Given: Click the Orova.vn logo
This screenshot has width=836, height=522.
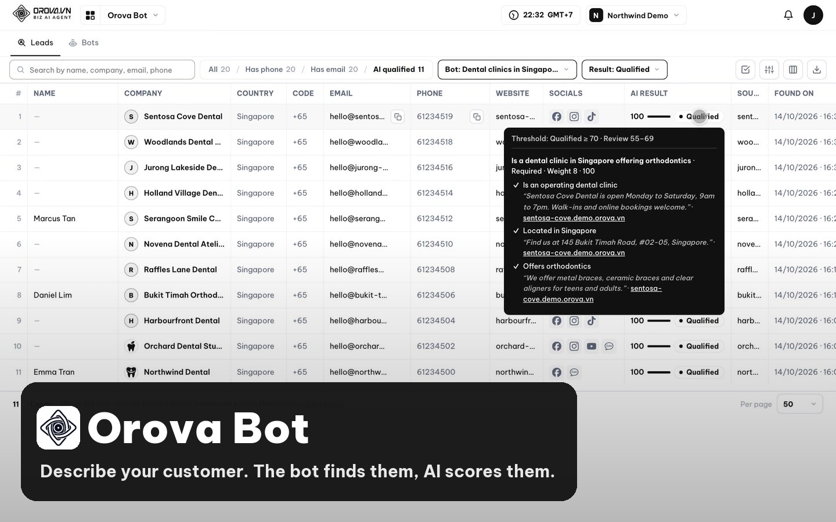Looking at the screenshot, I should point(42,13).
